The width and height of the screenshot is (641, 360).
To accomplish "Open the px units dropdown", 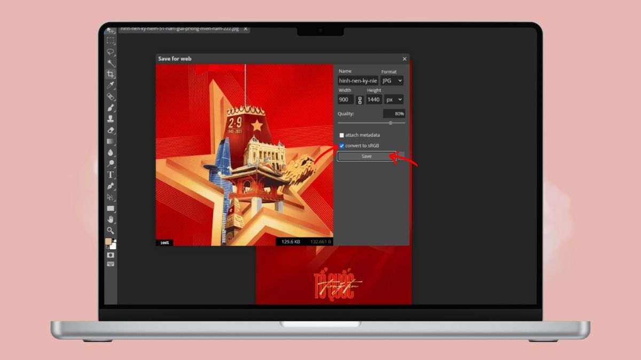I will point(393,100).
